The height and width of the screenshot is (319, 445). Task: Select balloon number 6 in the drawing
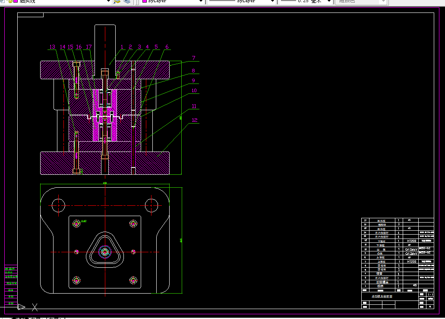[x=167, y=46]
